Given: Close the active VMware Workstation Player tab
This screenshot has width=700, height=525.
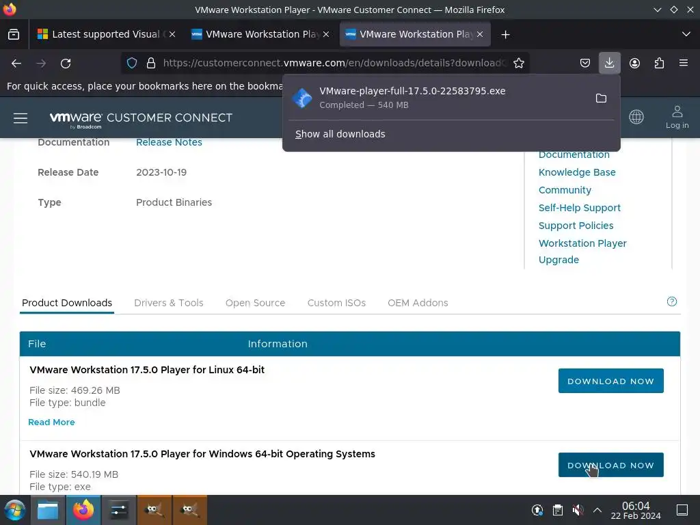Looking at the screenshot, I should [x=480, y=34].
